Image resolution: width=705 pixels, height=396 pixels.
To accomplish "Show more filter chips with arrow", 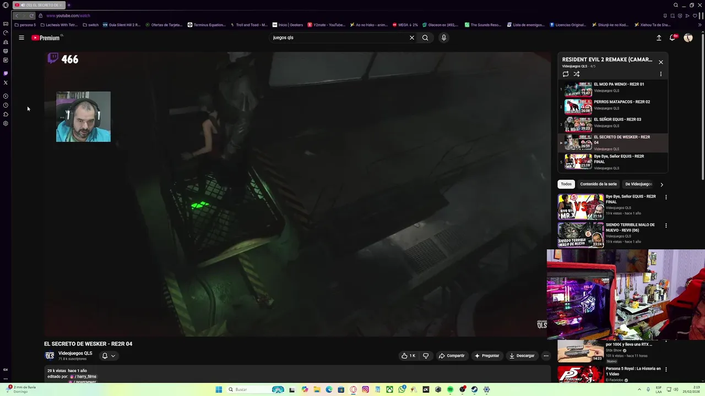I will (661, 184).
